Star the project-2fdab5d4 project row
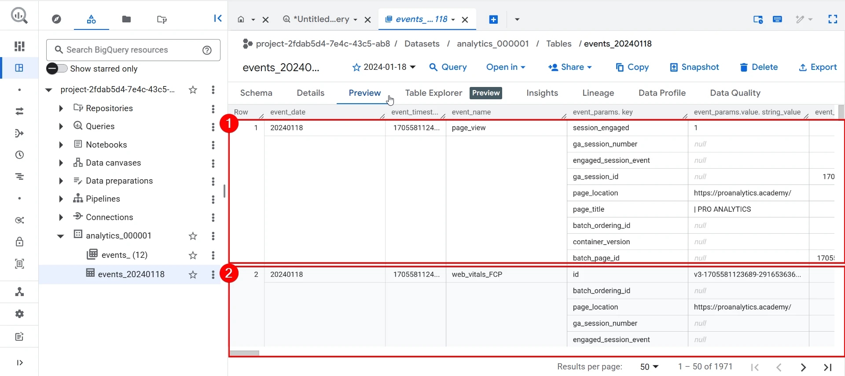The width and height of the screenshot is (845, 376). point(193,90)
